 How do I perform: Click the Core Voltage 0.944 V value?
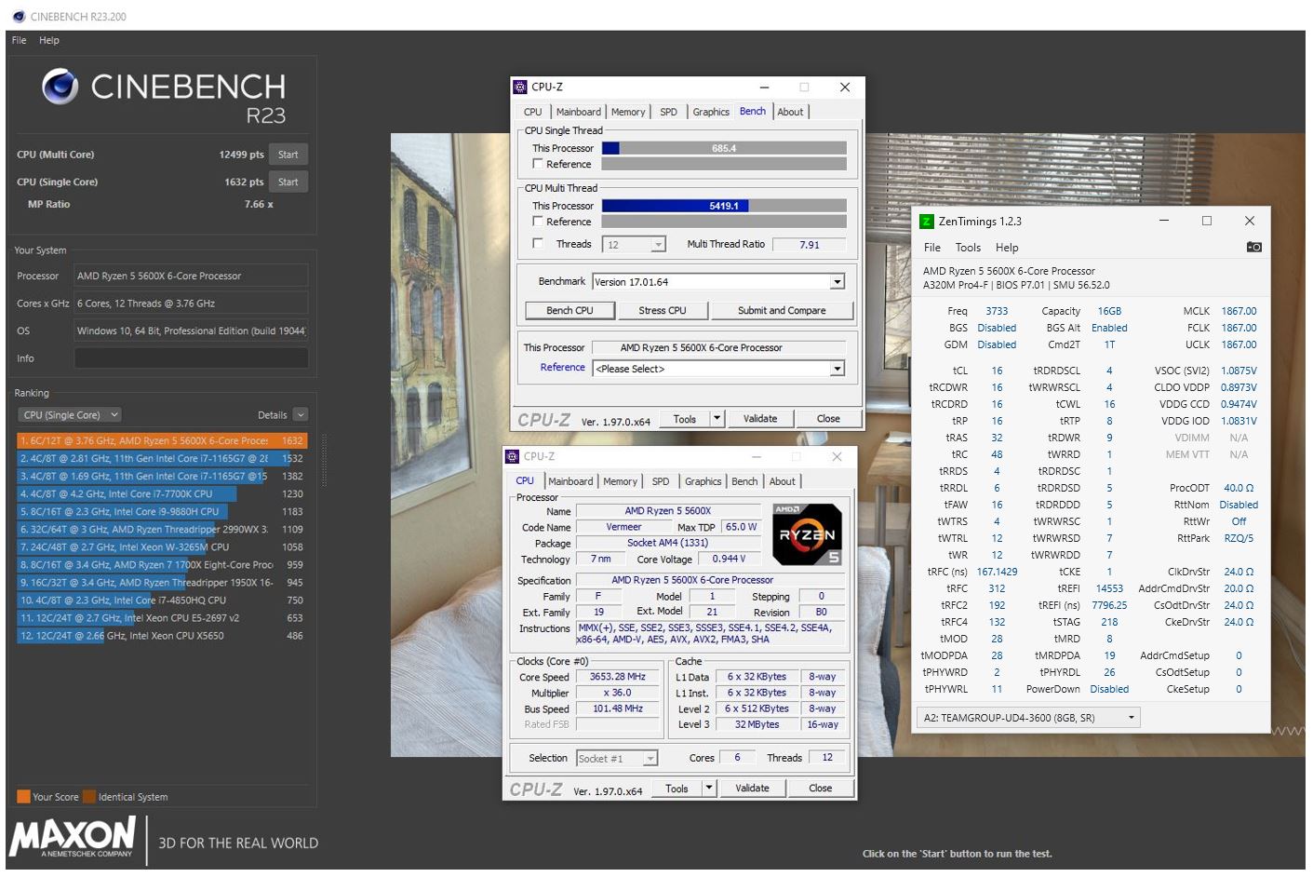pos(731,559)
